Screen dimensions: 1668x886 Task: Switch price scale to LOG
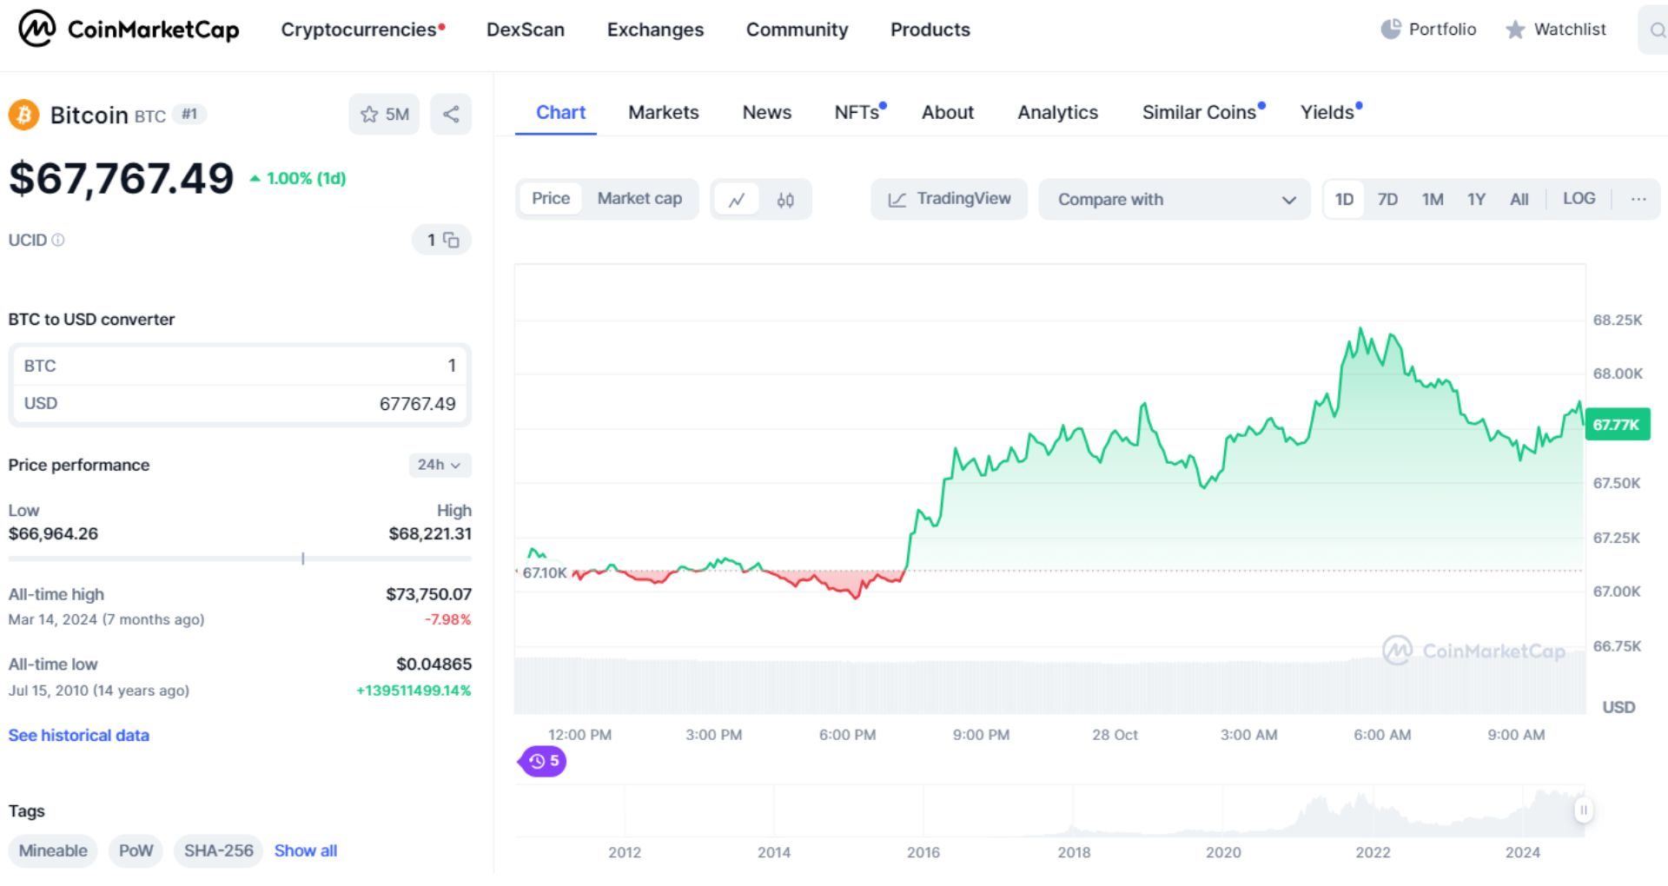[x=1579, y=198]
